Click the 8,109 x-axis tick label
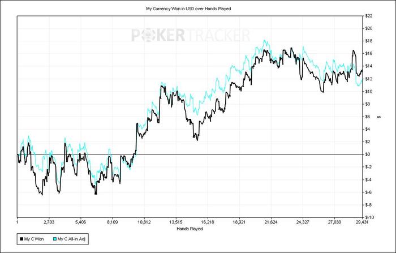This screenshot has width=396, height=253. point(113,222)
